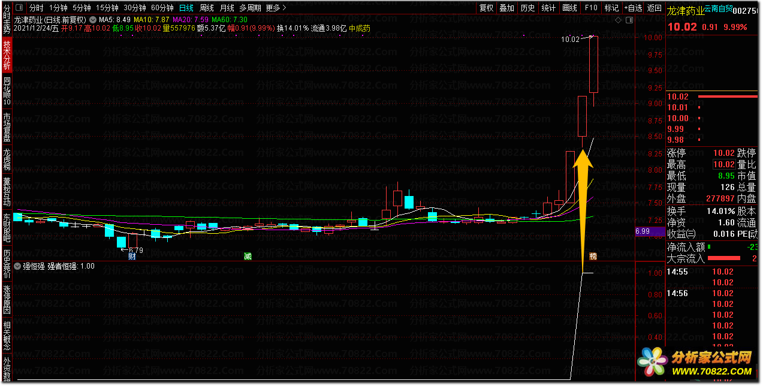Select the 30分钟 period
Screen dimensions: 763x386
[135, 8]
